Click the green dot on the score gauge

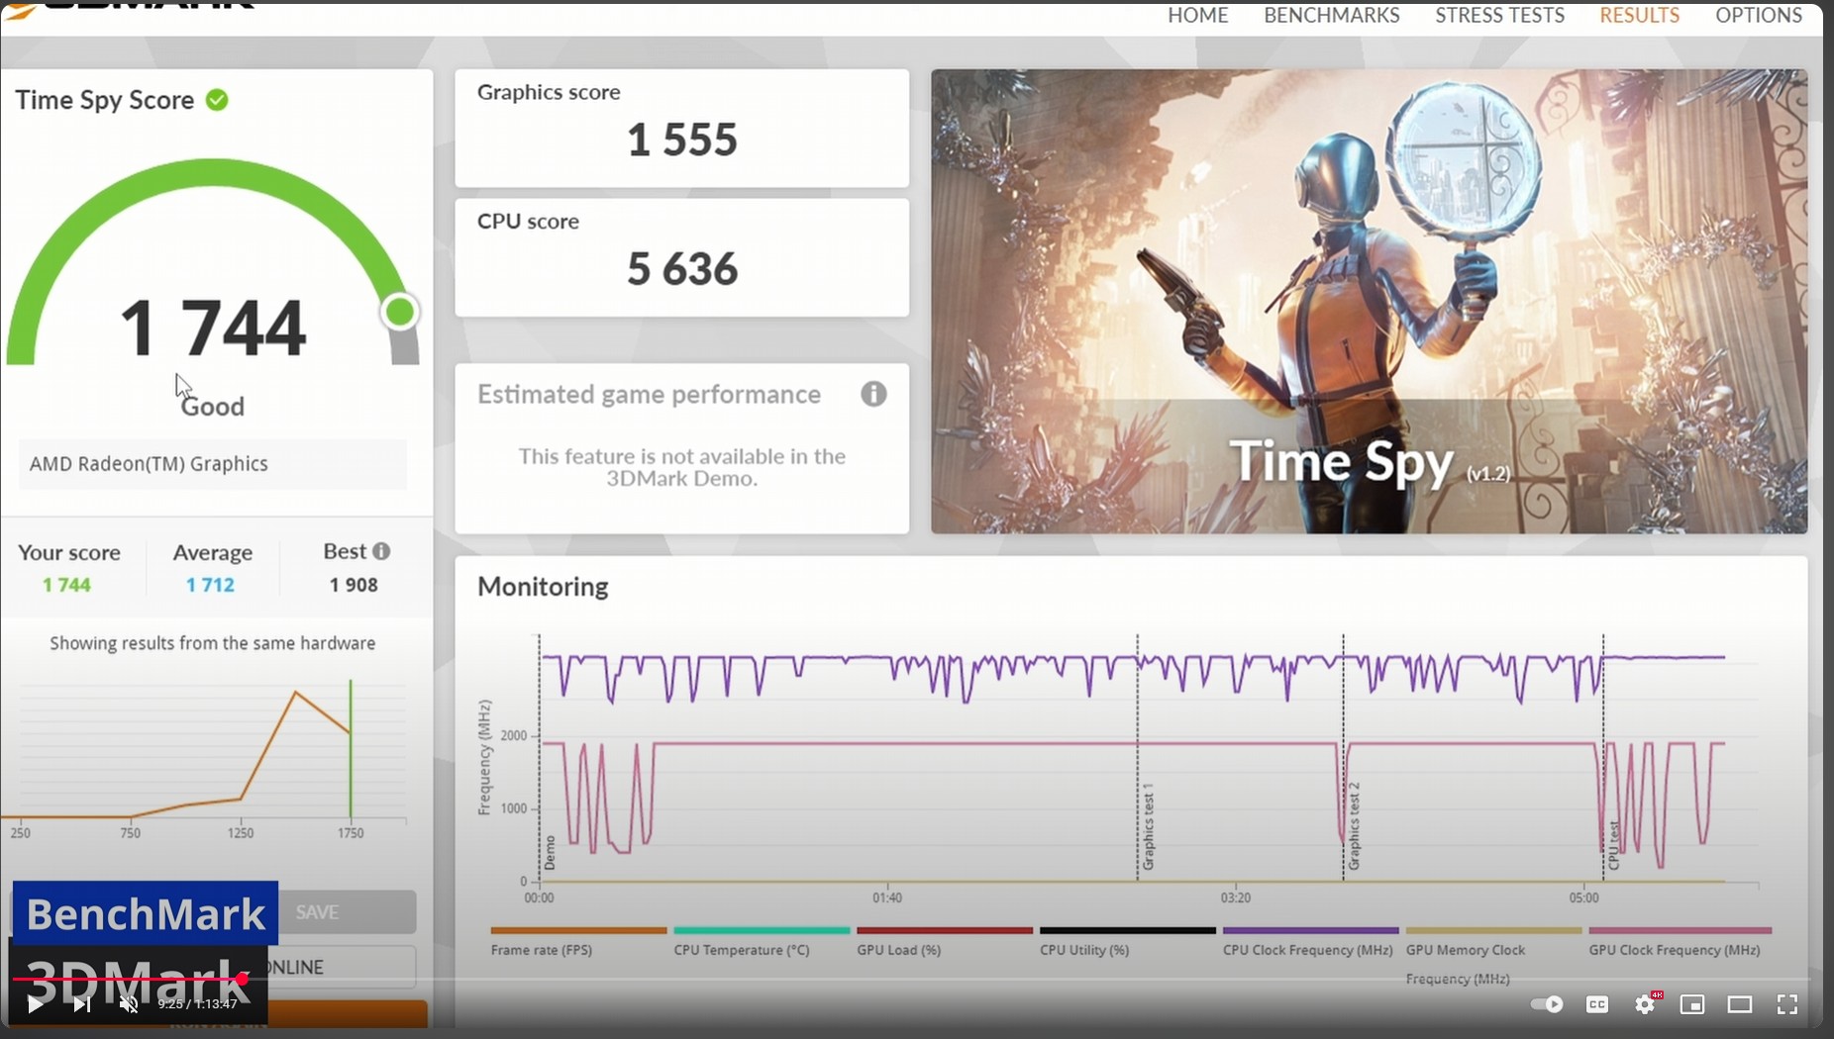tap(400, 313)
